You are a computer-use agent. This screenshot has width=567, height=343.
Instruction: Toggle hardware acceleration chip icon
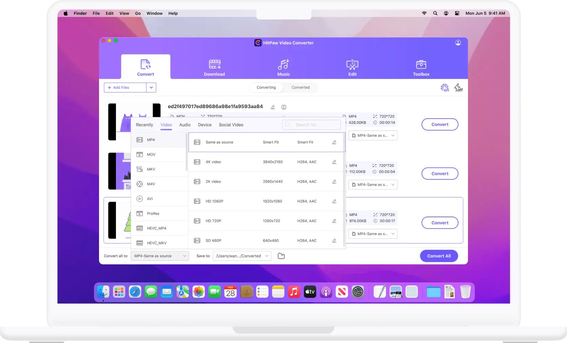[x=445, y=87]
